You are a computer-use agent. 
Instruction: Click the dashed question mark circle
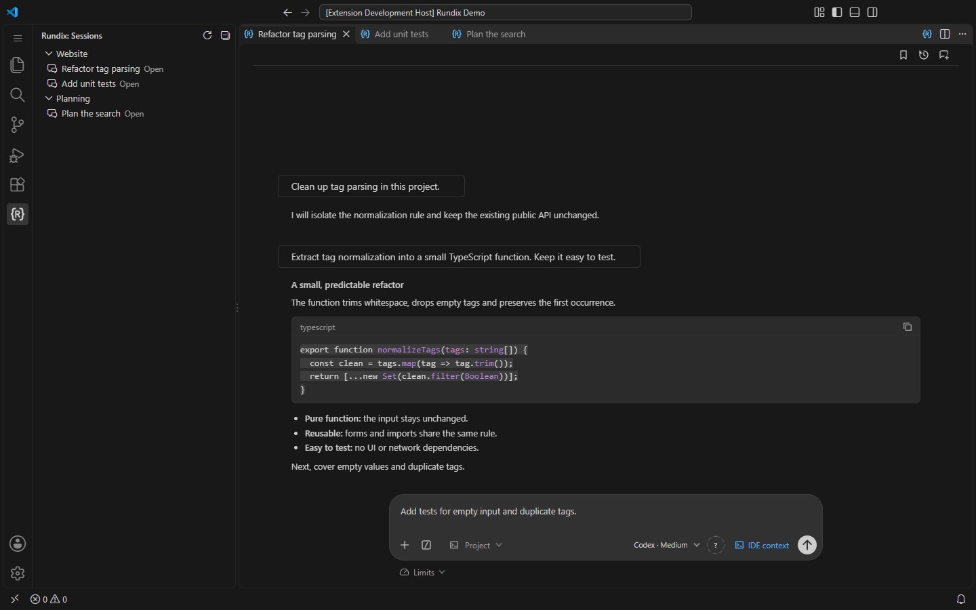716,545
